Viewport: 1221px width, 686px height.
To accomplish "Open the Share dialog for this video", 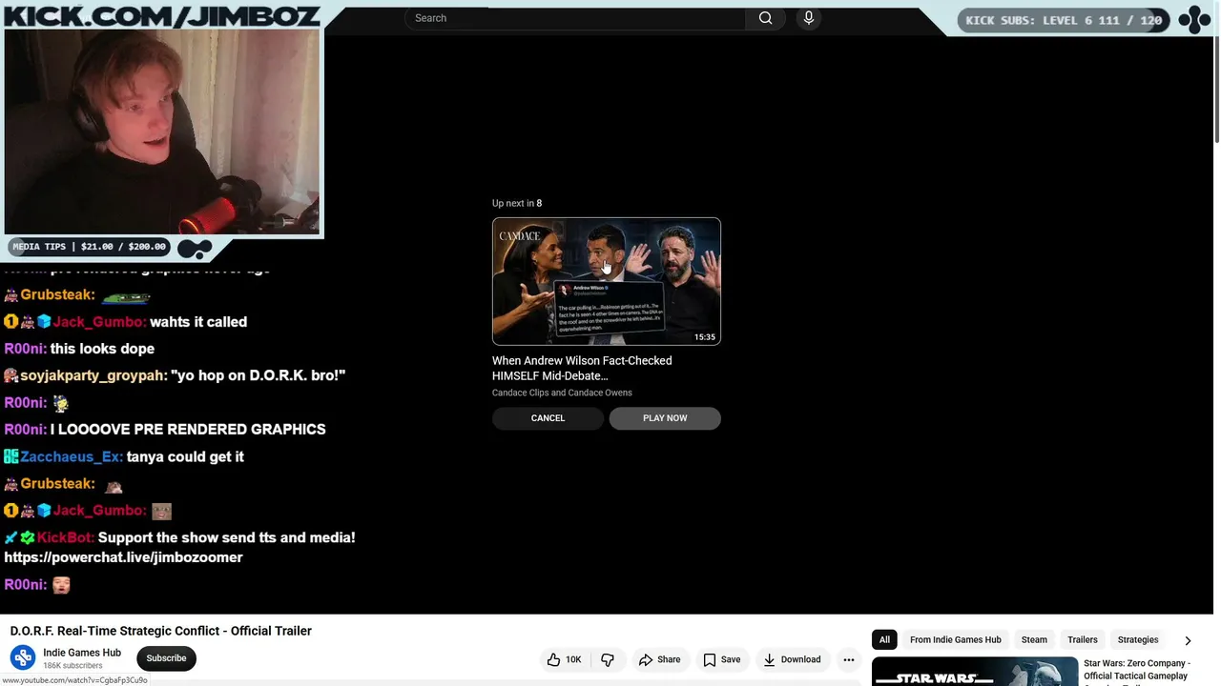I will point(660,659).
